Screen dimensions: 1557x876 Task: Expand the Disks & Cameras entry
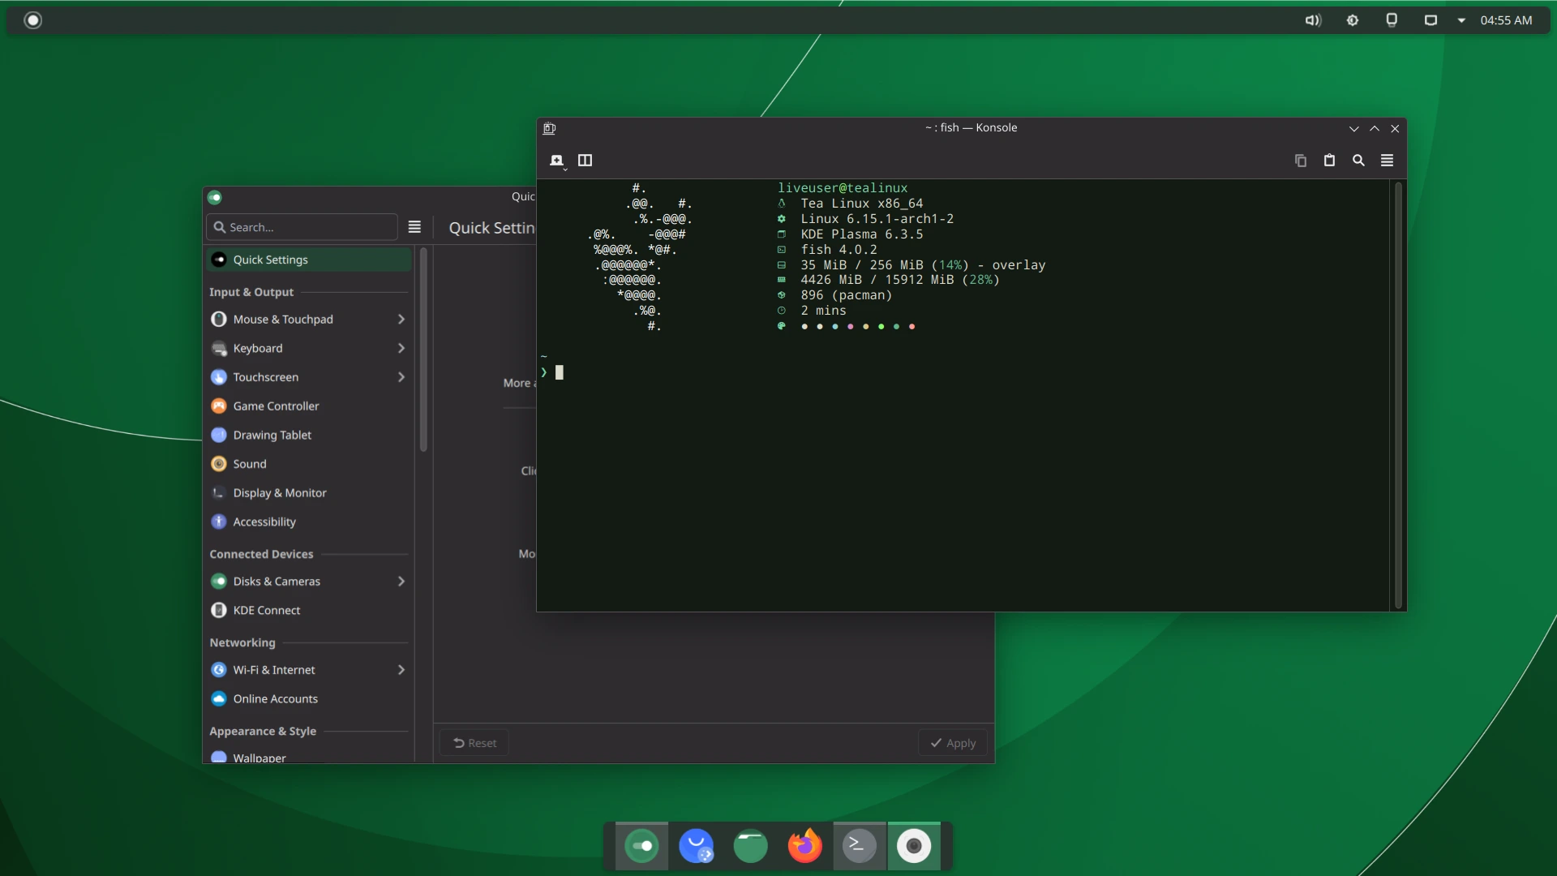[x=400, y=581]
